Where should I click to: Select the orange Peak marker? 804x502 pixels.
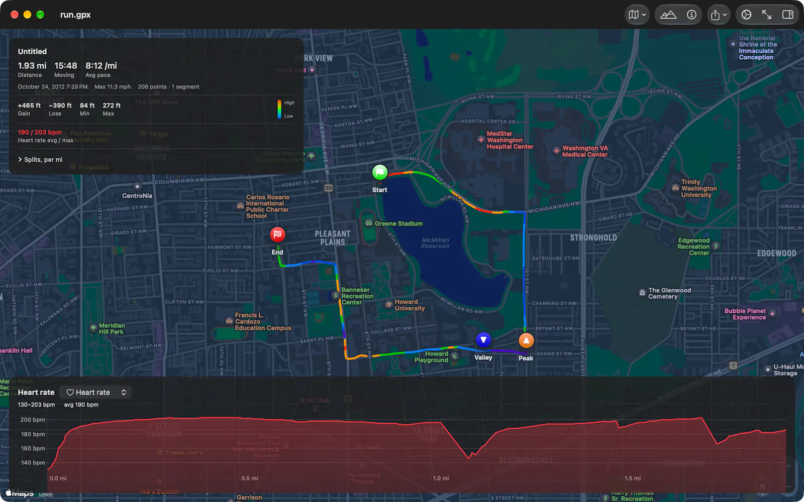coord(526,340)
